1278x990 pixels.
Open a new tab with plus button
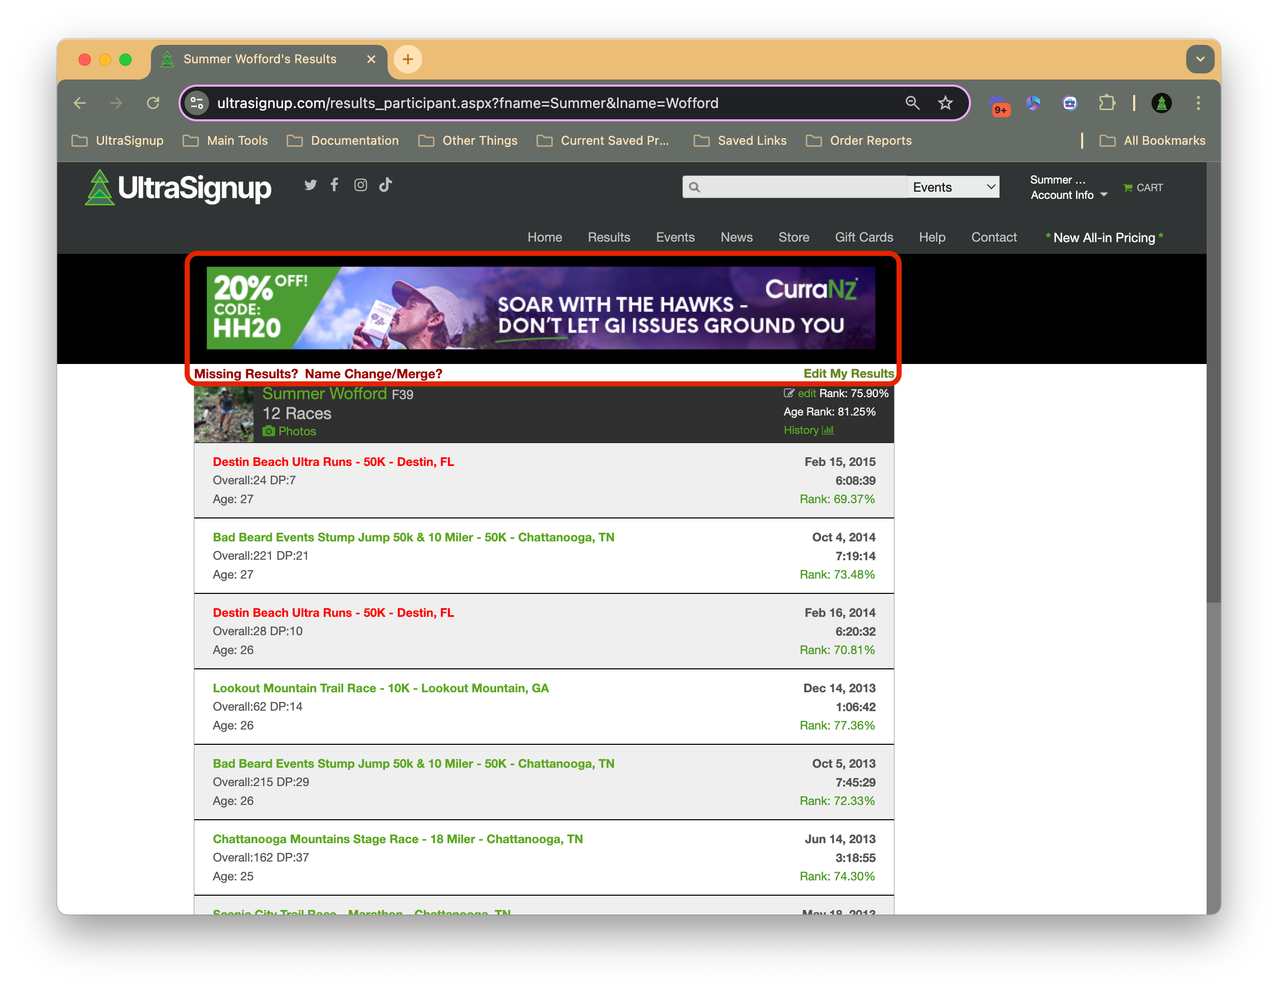pyautogui.click(x=408, y=59)
